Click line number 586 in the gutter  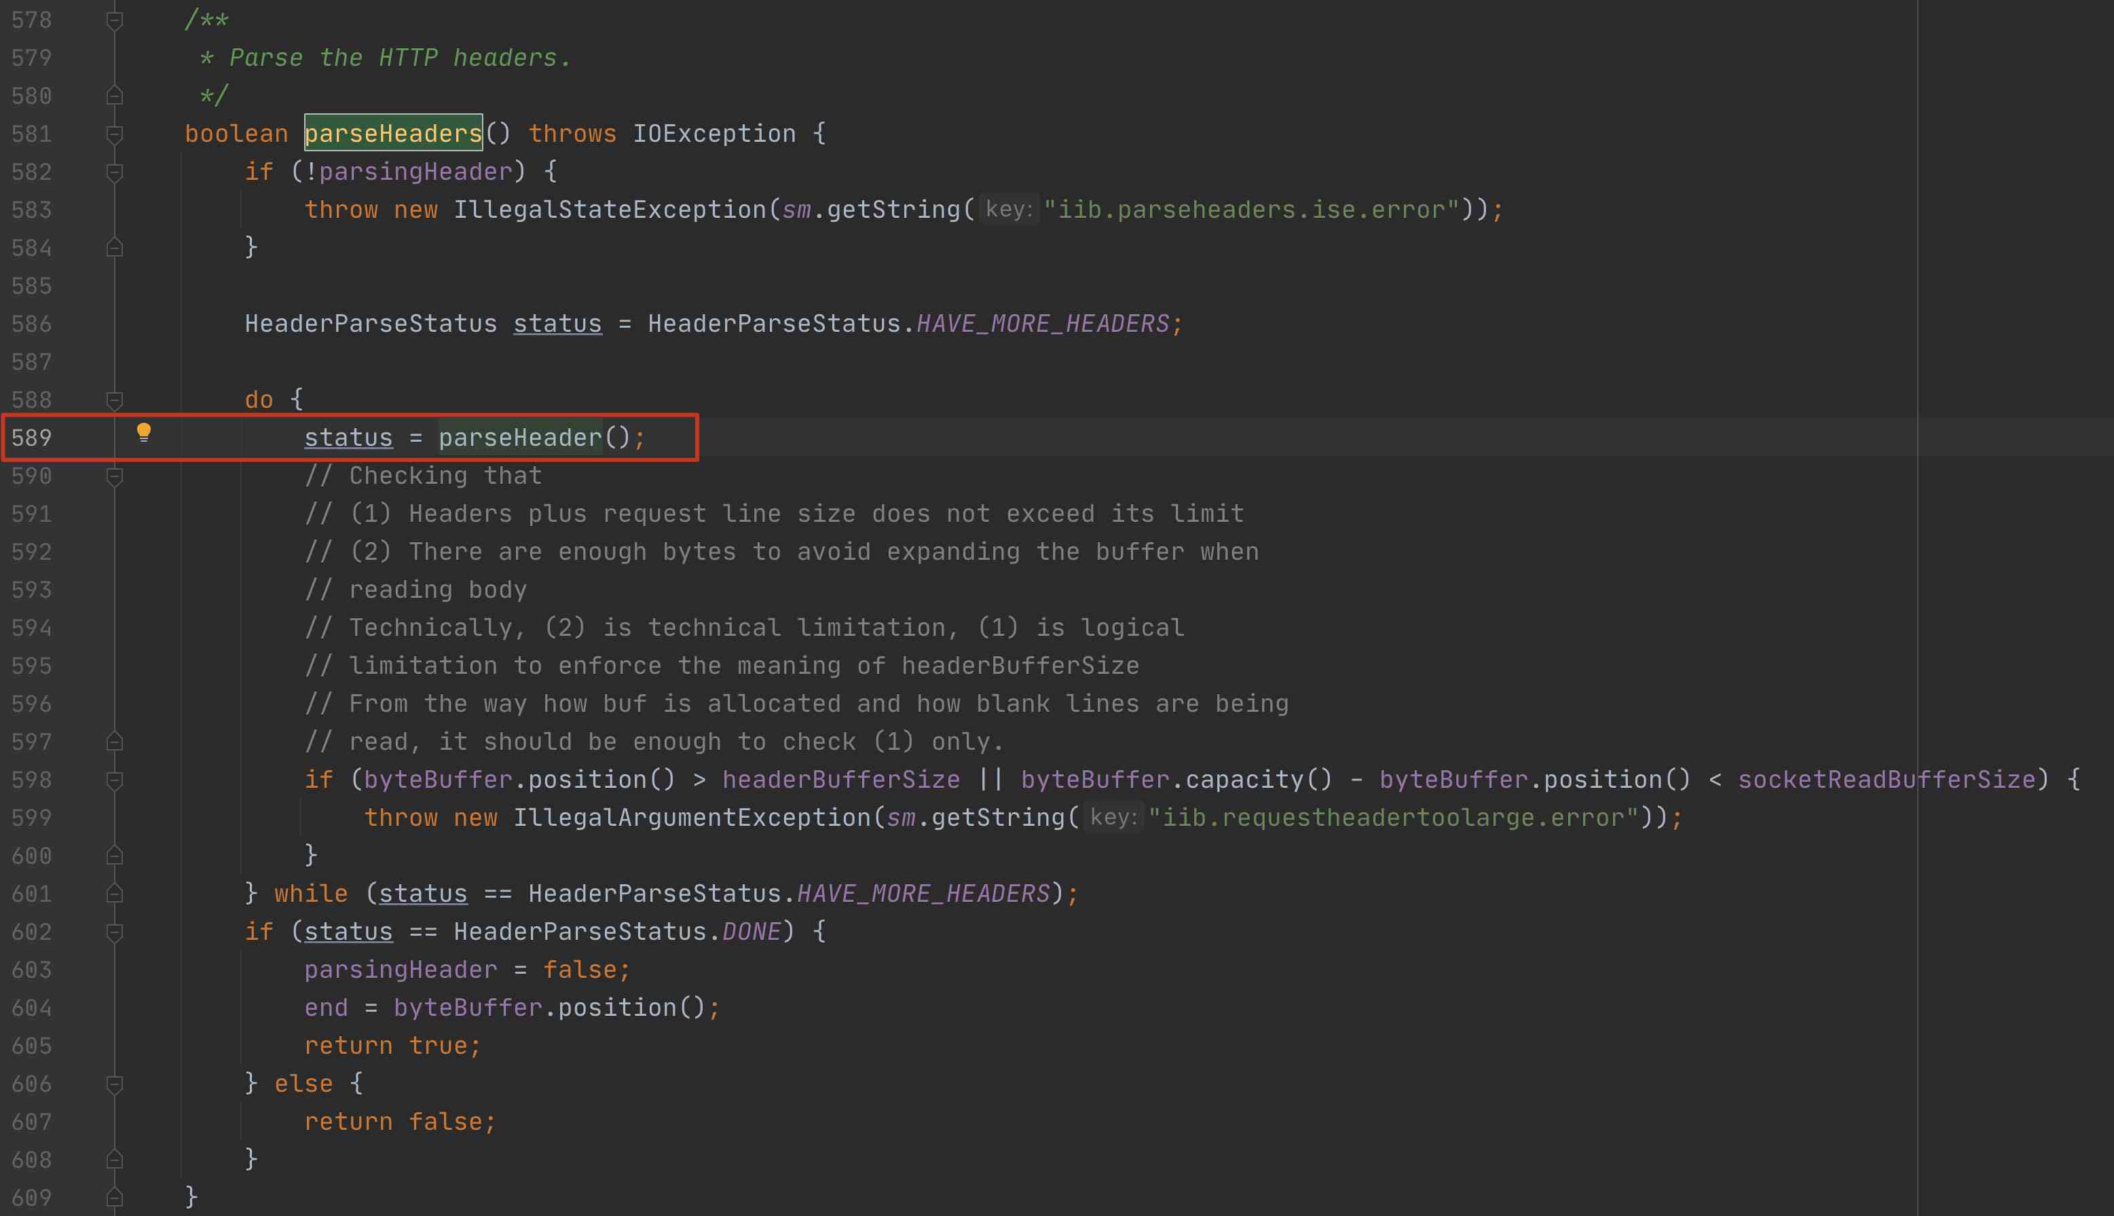32,324
